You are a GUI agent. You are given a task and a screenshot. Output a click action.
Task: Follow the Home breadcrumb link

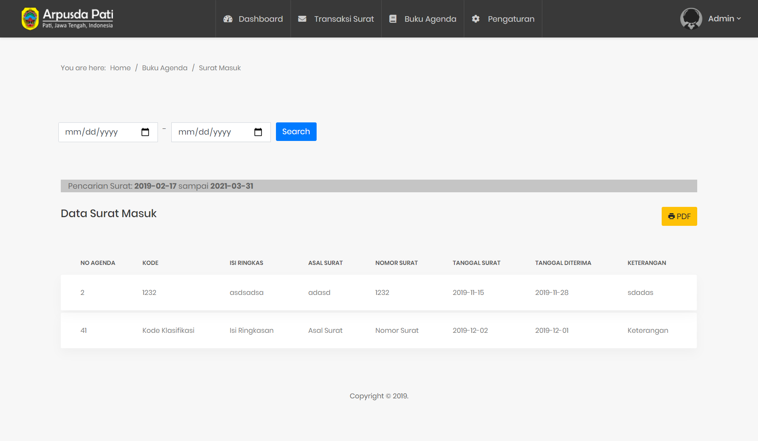[120, 68]
